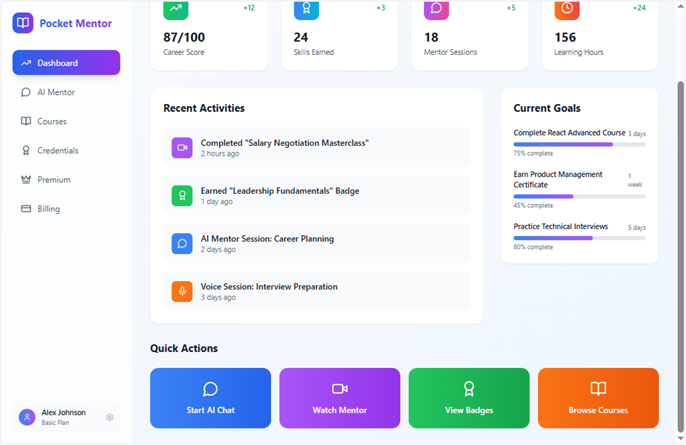Open settings via the gear icon

pos(110,417)
